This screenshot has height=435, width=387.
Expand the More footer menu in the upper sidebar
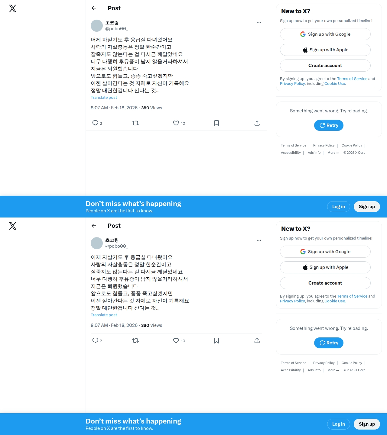[333, 153]
